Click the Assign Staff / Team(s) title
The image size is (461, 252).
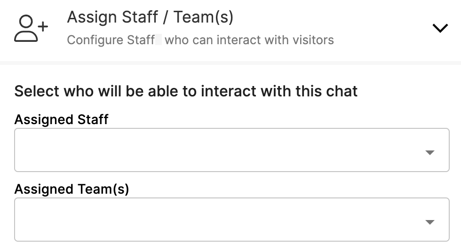pos(150,17)
